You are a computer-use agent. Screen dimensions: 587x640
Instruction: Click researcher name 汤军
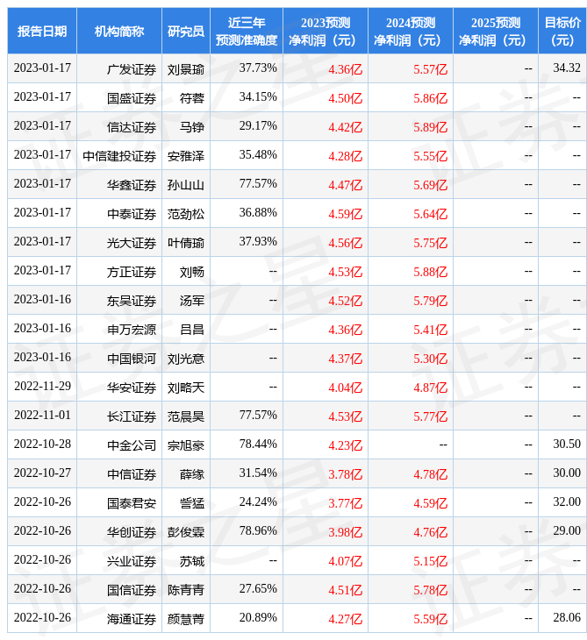coord(192,301)
